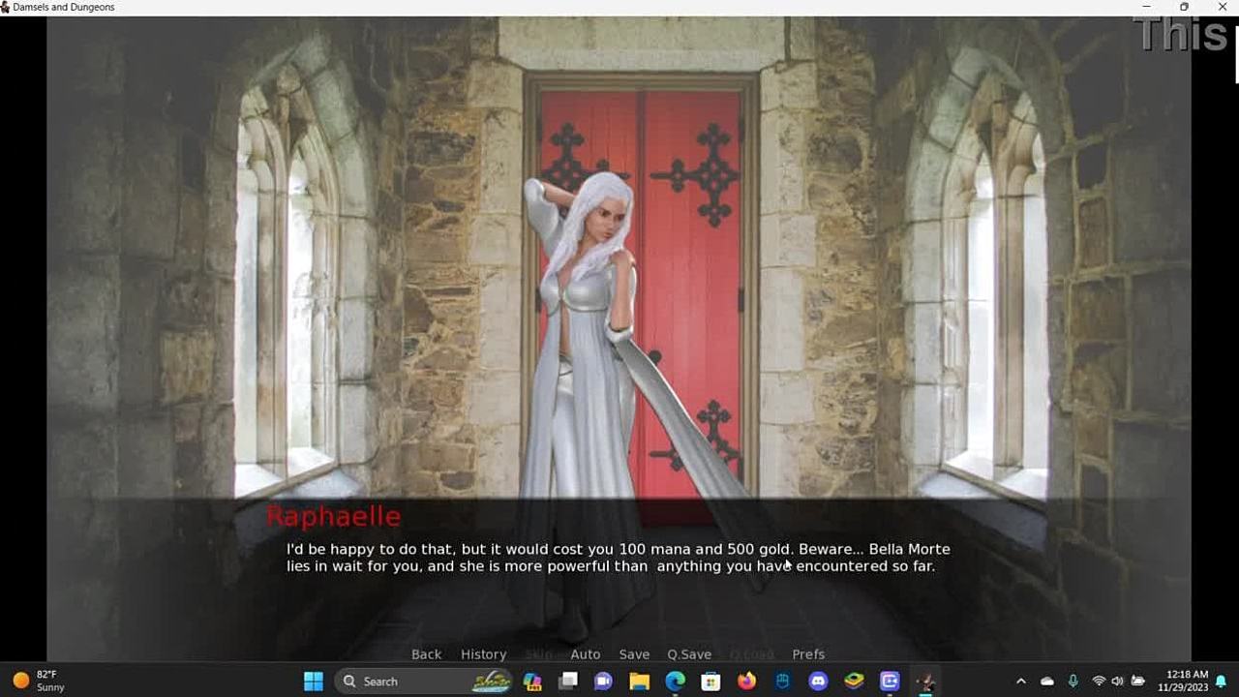Open the Windows Start menu
The width and height of the screenshot is (1239, 697).
tap(314, 682)
